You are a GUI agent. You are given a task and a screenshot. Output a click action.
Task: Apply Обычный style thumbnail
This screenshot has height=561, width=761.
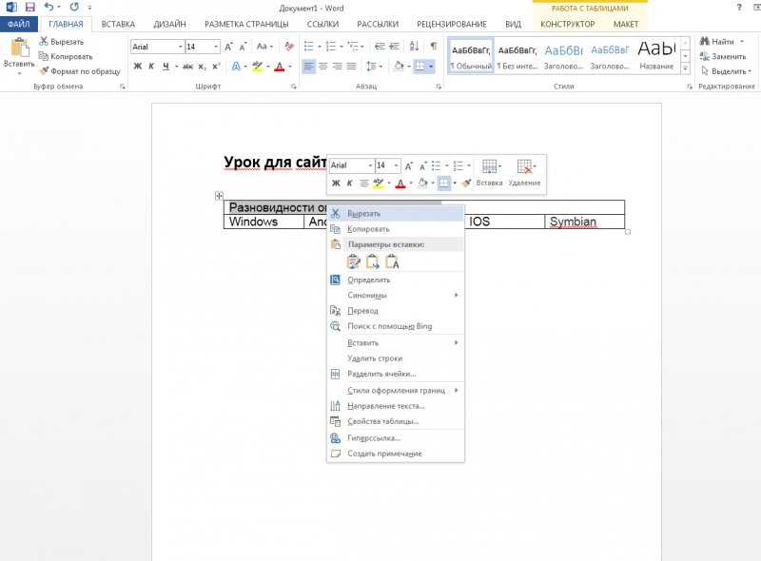[x=471, y=56]
